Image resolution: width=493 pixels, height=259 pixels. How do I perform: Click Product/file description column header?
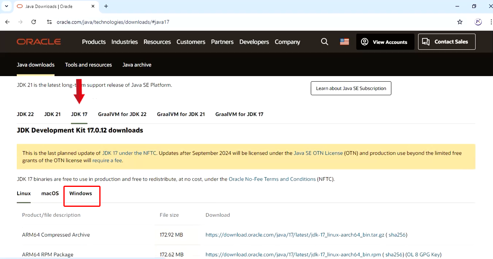click(x=51, y=215)
